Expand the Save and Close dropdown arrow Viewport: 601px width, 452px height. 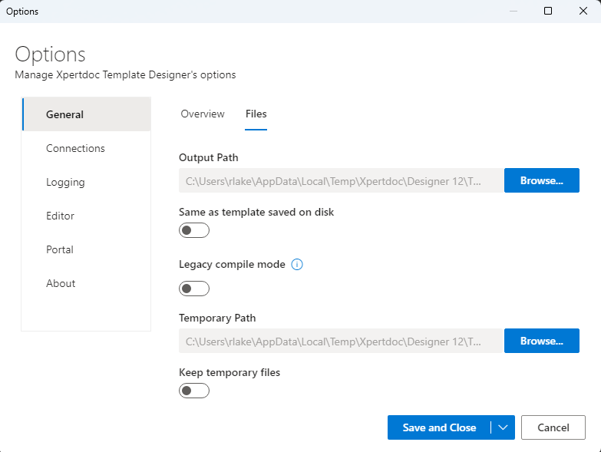503,427
